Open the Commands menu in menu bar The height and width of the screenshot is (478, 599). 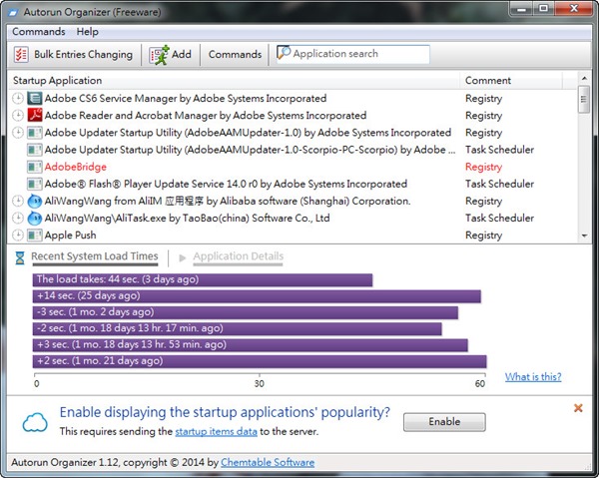click(39, 32)
